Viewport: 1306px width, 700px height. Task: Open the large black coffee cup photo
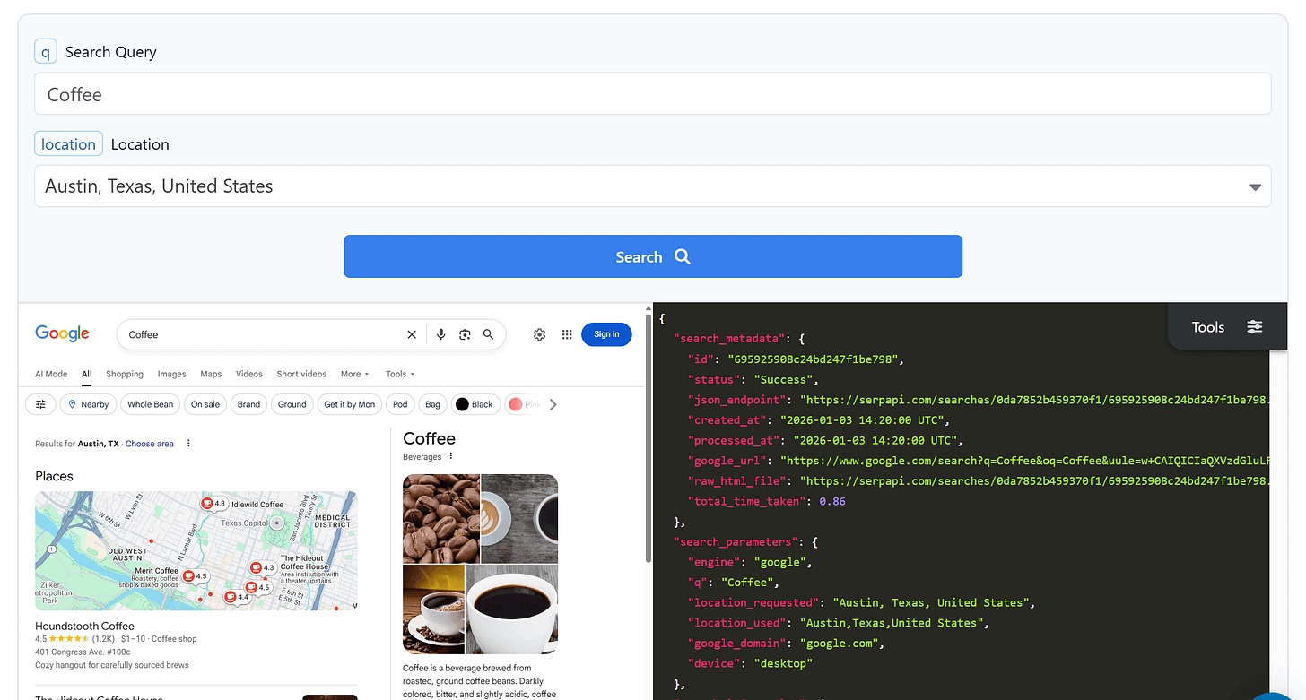(511, 609)
